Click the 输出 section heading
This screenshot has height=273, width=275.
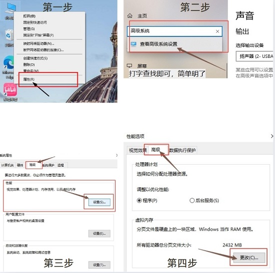(242, 31)
